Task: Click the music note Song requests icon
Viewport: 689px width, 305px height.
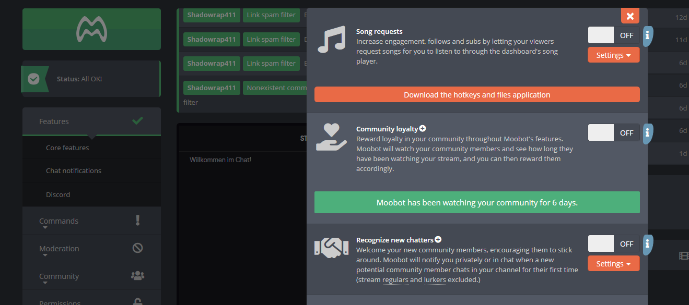Action: [x=332, y=40]
